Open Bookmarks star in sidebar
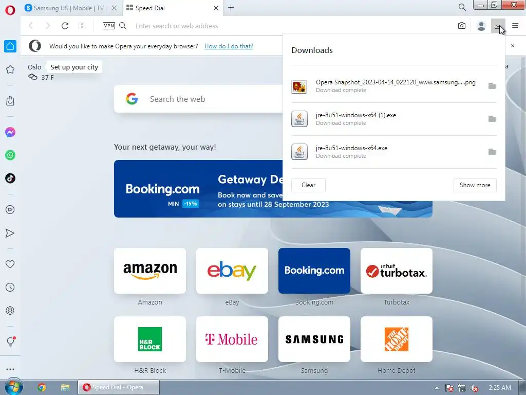The height and width of the screenshot is (395, 526). pyautogui.click(x=10, y=69)
